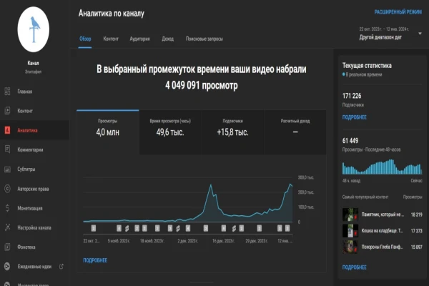Open the Фонотека audio library icon
Image resolution: width=429 pixels, height=286 pixels.
tap(7, 247)
